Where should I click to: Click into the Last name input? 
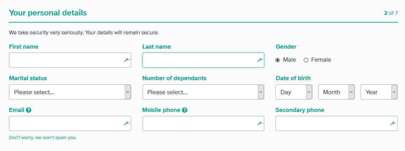pos(198,60)
